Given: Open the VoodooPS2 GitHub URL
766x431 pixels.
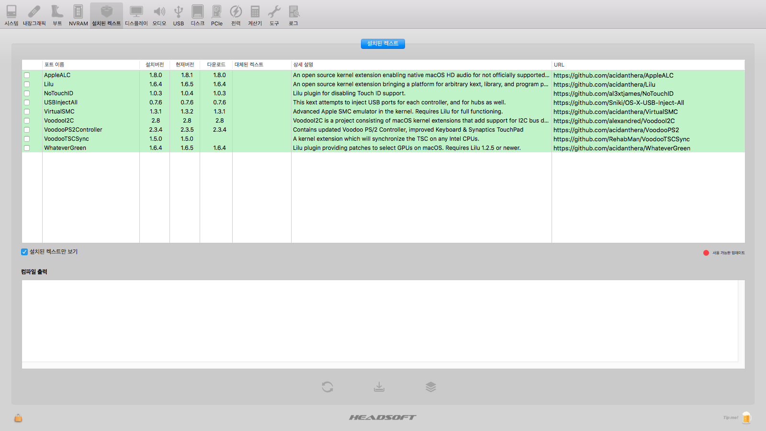Looking at the screenshot, I should [616, 130].
